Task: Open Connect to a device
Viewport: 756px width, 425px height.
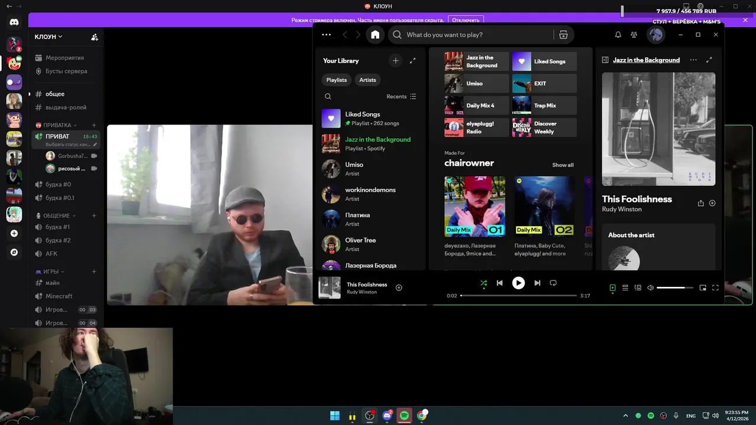Action: [638, 288]
